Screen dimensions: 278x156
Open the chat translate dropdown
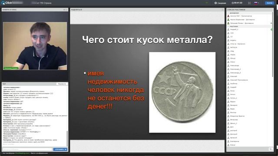point(62,84)
